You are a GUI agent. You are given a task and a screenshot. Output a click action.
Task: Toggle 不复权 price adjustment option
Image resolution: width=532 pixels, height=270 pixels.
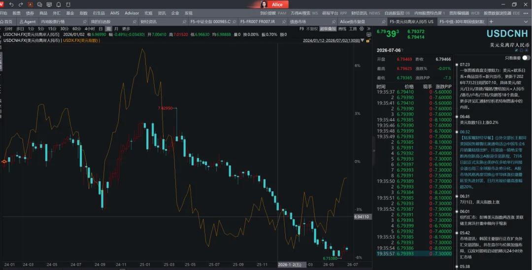tap(312, 29)
